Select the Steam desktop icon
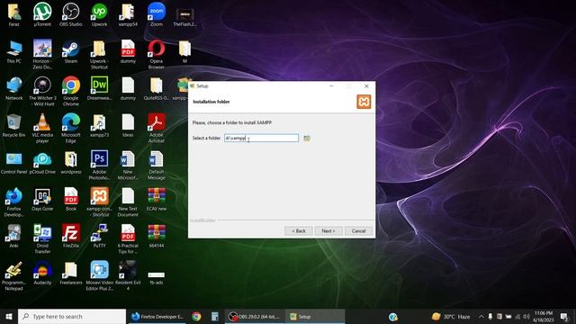576x324 pixels. (71, 52)
